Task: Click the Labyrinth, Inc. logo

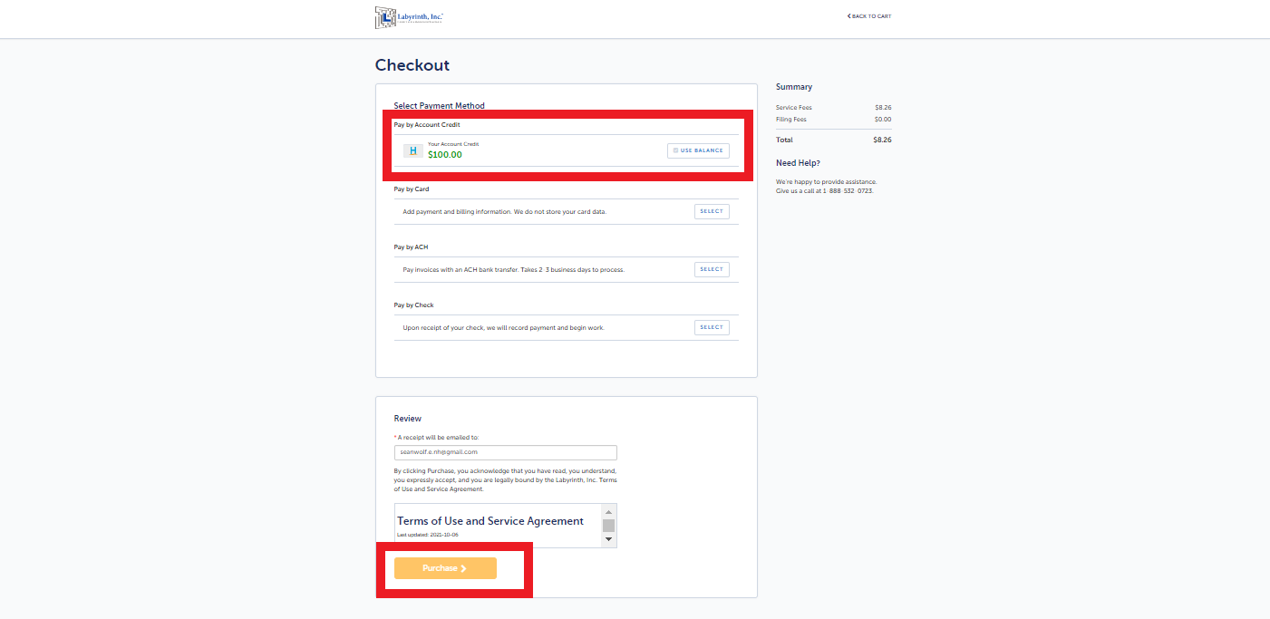Action: pos(409,17)
